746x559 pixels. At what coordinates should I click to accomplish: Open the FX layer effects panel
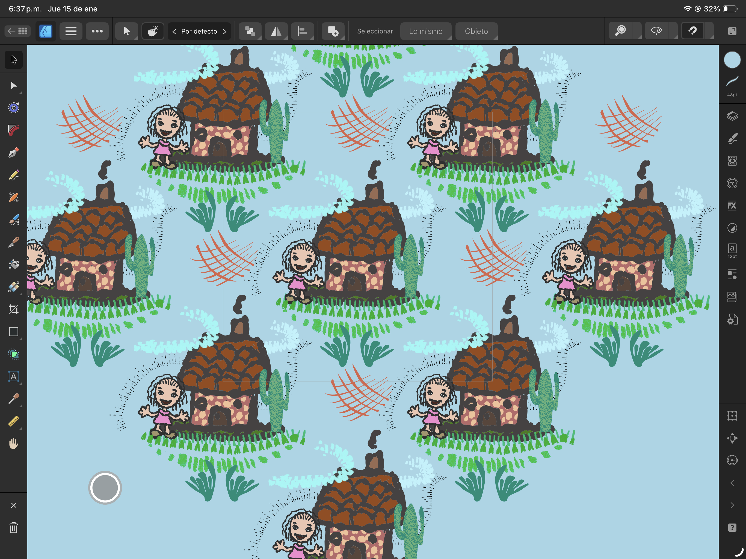click(732, 205)
